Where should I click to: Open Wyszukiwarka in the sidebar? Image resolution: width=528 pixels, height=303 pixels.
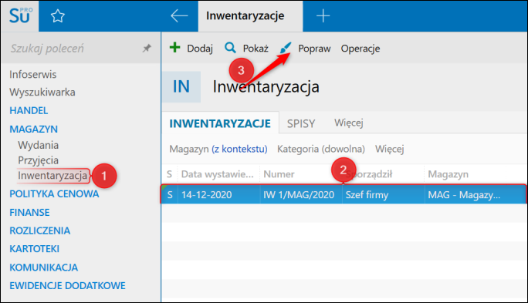tap(42, 93)
